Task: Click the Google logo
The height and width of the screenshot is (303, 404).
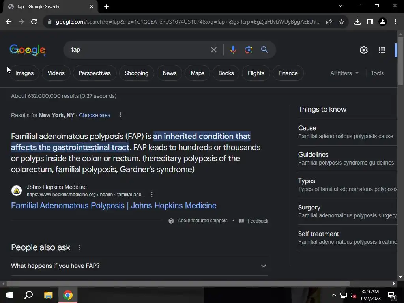Action: click(x=28, y=50)
